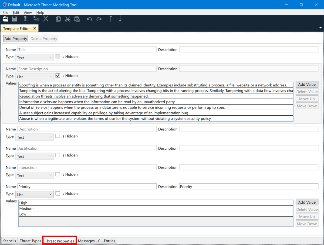The image size is (324, 245).
Task: Open Type dropdown for Description property
Action: (34, 137)
